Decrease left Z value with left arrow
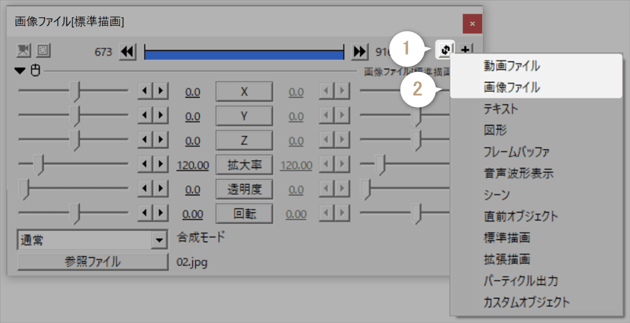The image size is (630, 323). [x=145, y=140]
